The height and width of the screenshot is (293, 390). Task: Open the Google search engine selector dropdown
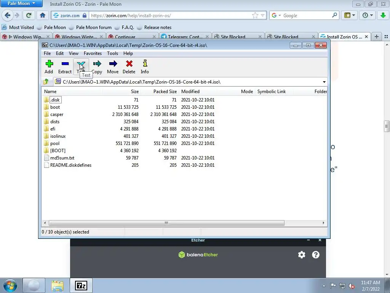pyautogui.click(x=276, y=15)
